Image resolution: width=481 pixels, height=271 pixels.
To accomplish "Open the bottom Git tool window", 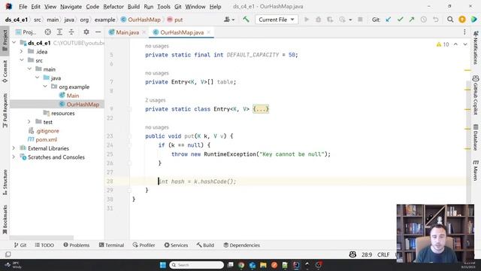I will point(20,245).
